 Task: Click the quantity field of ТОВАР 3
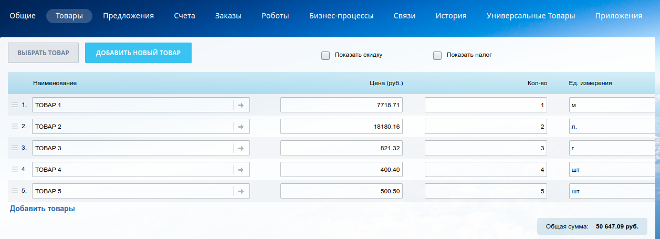pyautogui.click(x=486, y=148)
